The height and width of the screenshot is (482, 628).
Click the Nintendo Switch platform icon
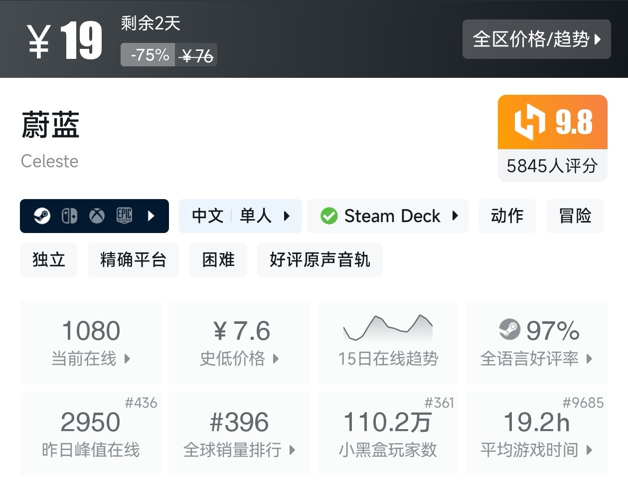(69, 216)
